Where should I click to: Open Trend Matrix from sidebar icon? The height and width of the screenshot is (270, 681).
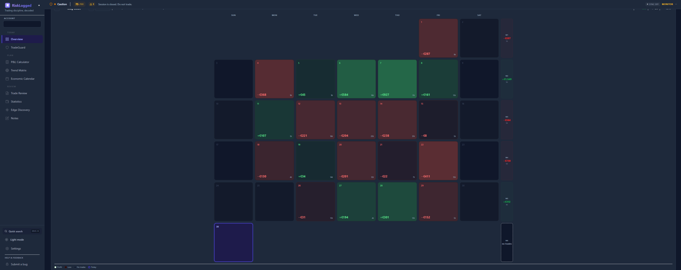click(x=7, y=70)
